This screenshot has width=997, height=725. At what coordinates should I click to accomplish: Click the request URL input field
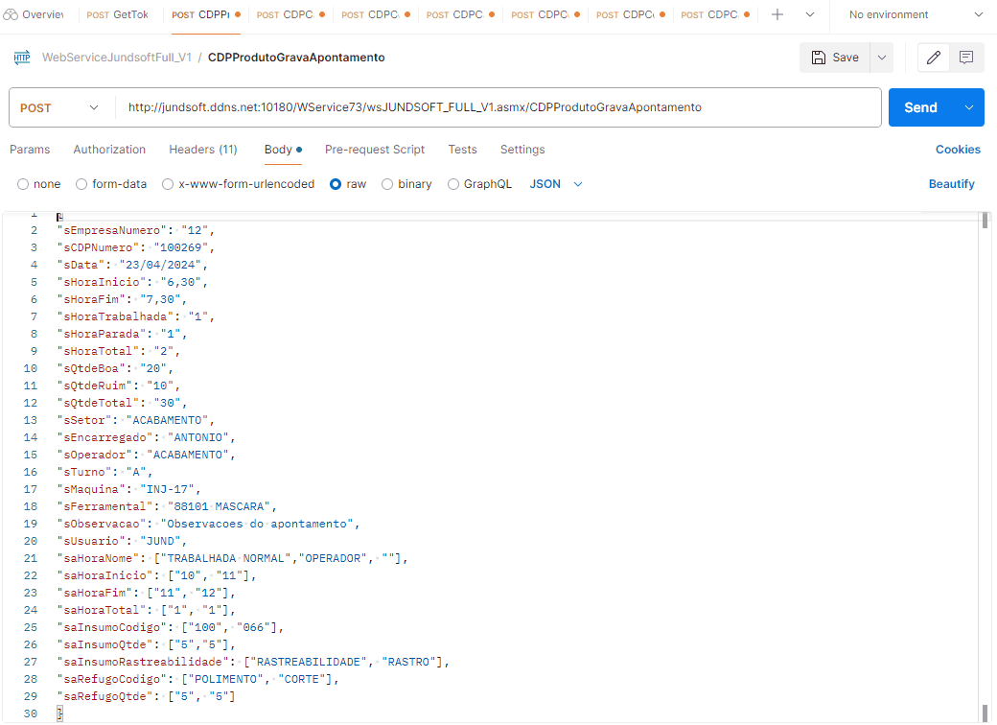click(498, 107)
